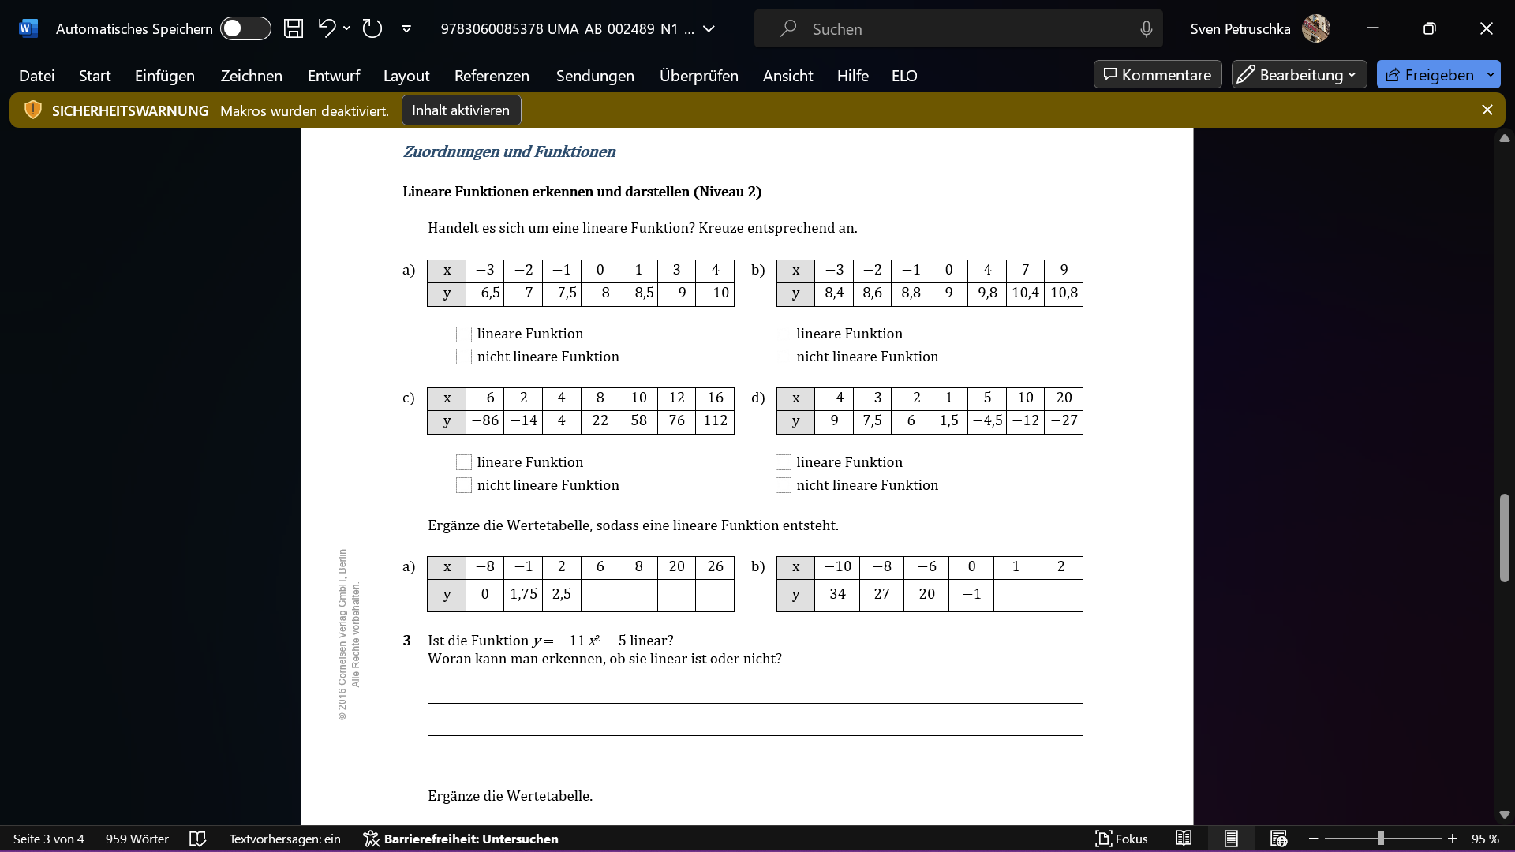Screen dimensions: 1515x852
Task: Click the microphone dictation icon in search
Action: click(1146, 29)
